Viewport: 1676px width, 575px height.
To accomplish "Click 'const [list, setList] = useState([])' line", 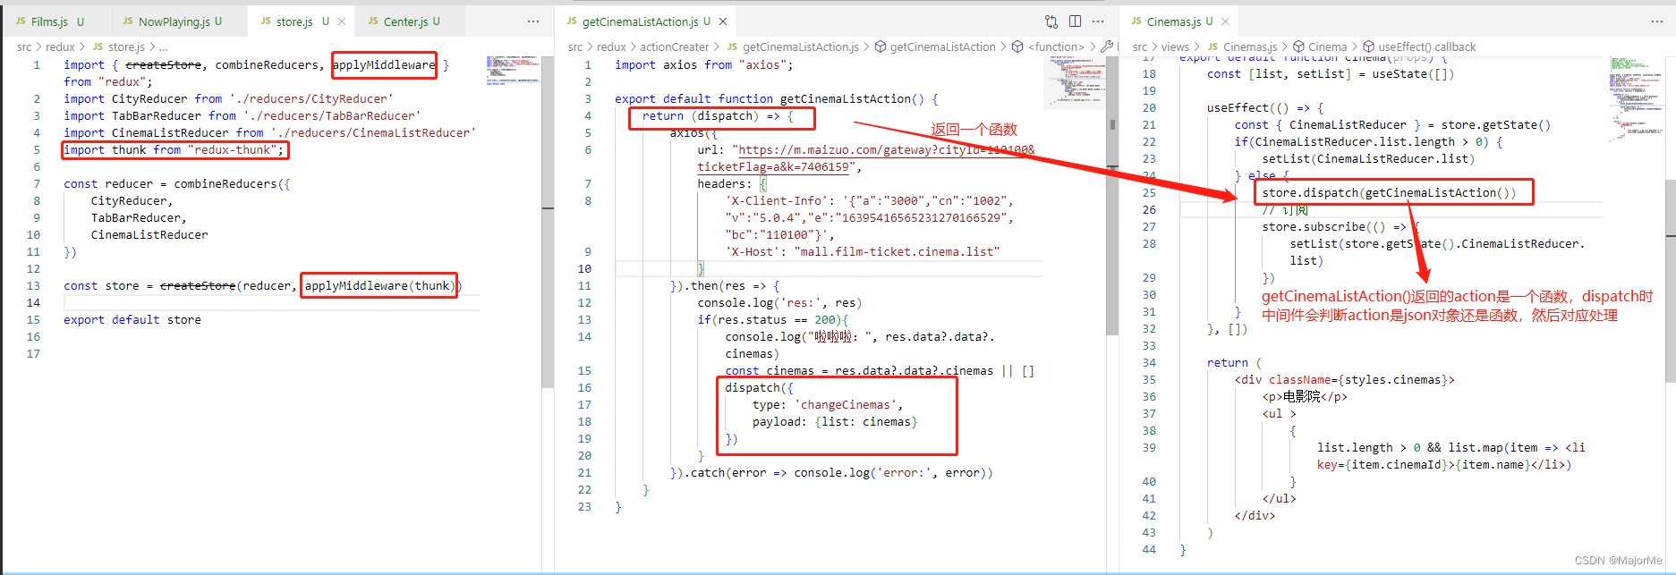I will pyautogui.click(x=1331, y=74).
